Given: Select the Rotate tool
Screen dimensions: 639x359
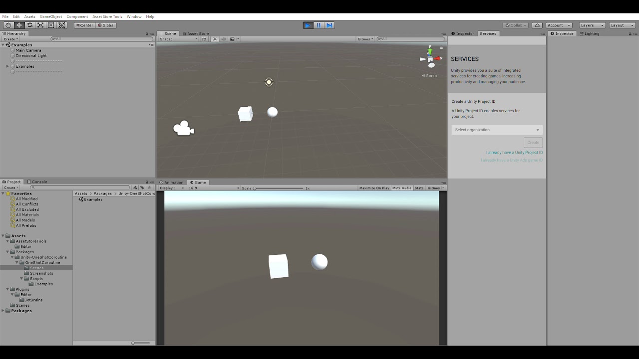Looking at the screenshot, I should point(29,25).
